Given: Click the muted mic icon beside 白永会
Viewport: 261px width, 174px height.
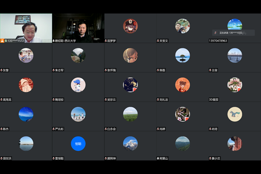Looking at the screenshot, I should coord(106,129).
